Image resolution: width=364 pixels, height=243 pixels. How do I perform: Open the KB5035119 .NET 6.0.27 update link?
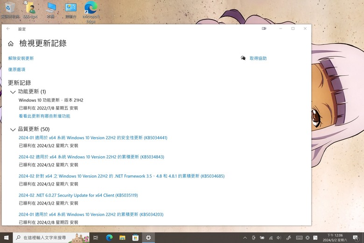pos(78,195)
